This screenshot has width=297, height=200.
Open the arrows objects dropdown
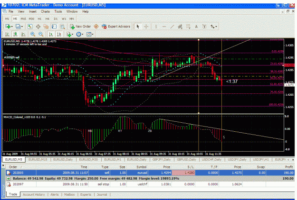coord(213,27)
